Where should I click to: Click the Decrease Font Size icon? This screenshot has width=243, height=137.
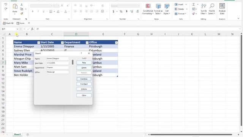pos(68,6)
